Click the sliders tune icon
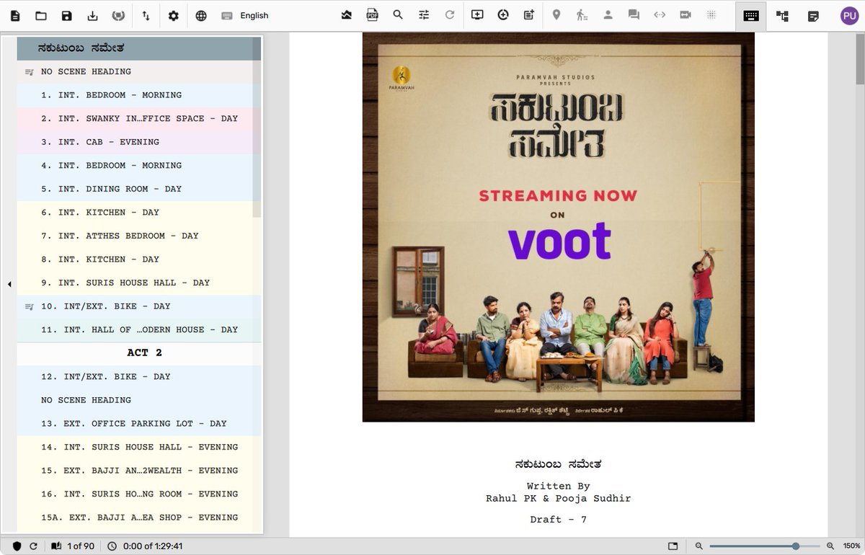 (x=424, y=14)
